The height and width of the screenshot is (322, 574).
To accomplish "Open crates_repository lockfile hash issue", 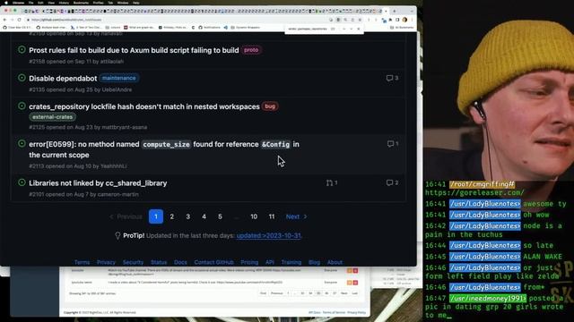I will tap(144, 106).
